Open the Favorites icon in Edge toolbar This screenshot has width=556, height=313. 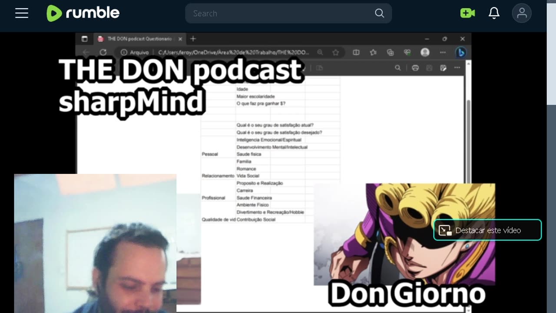(373, 52)
